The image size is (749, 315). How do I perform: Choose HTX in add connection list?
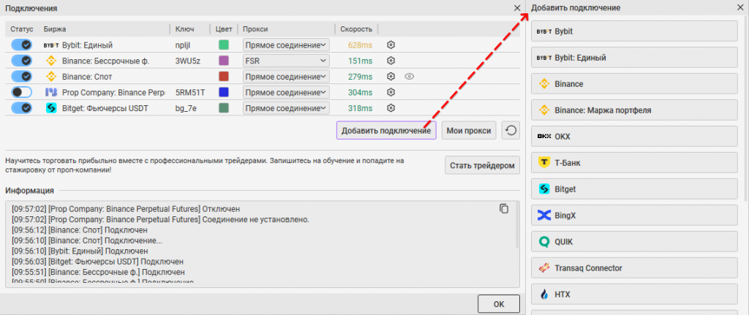click(x=635, y=294)
